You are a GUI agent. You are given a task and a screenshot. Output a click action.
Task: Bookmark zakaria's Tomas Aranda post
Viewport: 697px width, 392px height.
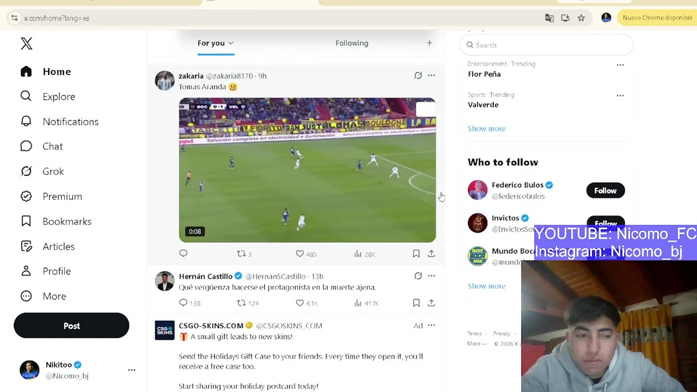(x=416, y=254)
